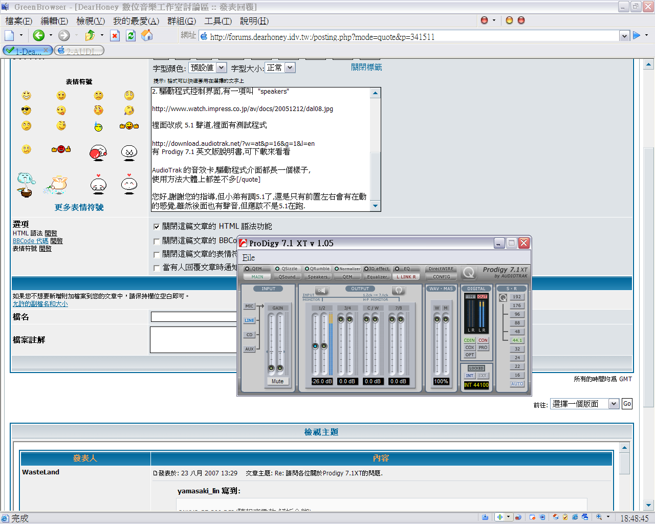Screen dimensions: 655x524
Task: Open the File menu in ProDigy window
Action: click(x=249, y=257)
